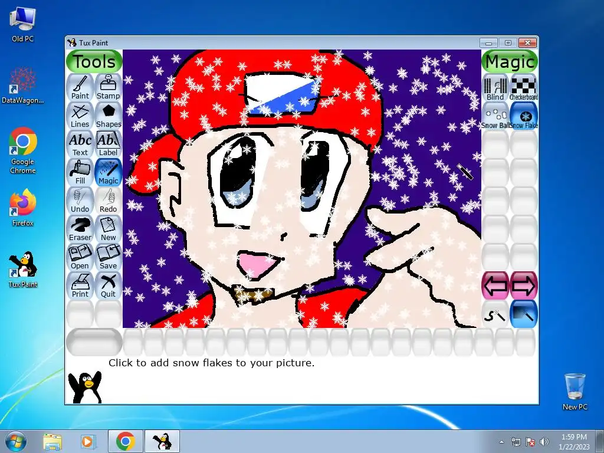Open a saved picture

pos(80,257)
